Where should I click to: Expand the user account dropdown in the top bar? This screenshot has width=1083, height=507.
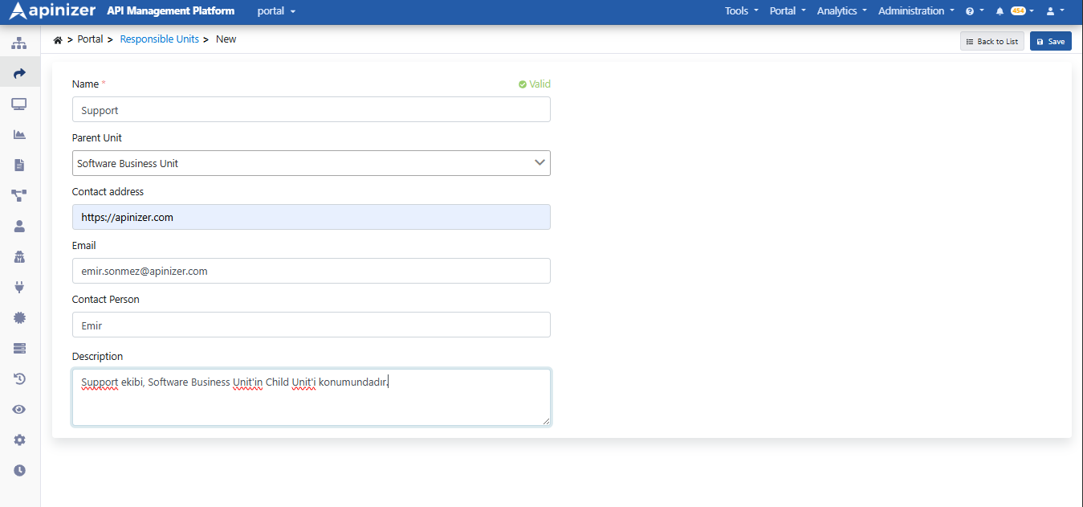[1055, 11]
